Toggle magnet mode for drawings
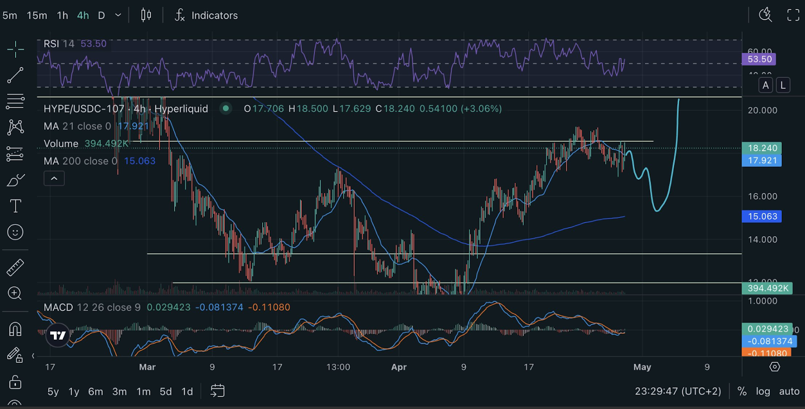Image resolution: width=805 pixels, height=409 pixels. point(15,329)
